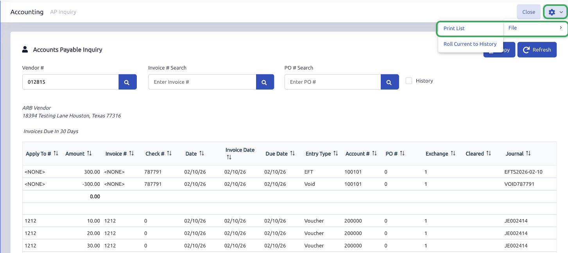Click the Void entry type cell
Viewport: 568px width, 253px height.
tap(310, 184)
